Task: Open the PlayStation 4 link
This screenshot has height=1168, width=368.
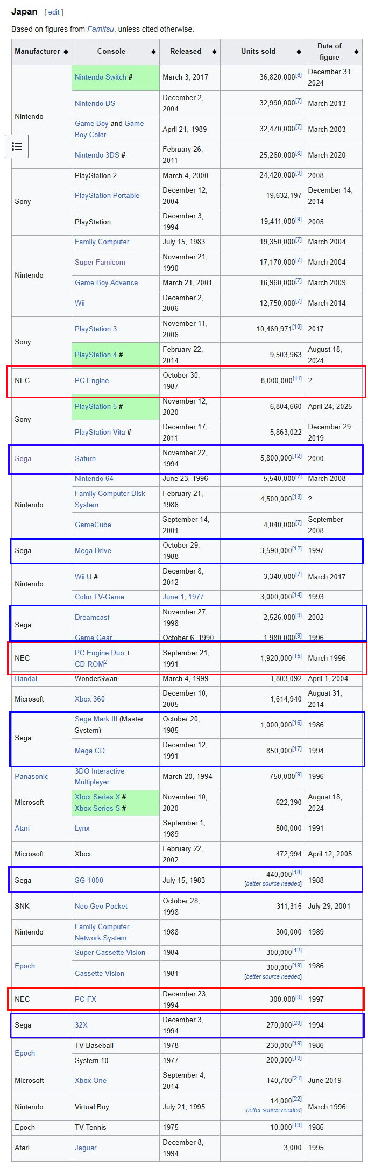Action: pos(96,355)
